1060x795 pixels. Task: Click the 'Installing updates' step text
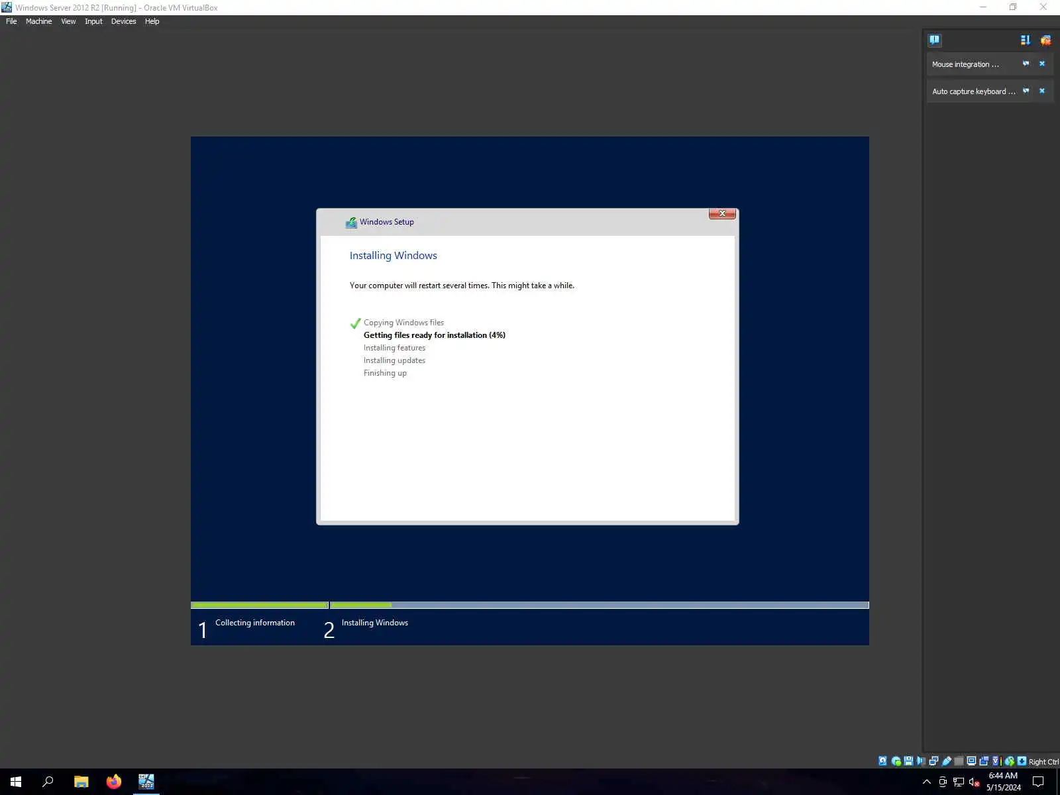[x=394, y=360]
